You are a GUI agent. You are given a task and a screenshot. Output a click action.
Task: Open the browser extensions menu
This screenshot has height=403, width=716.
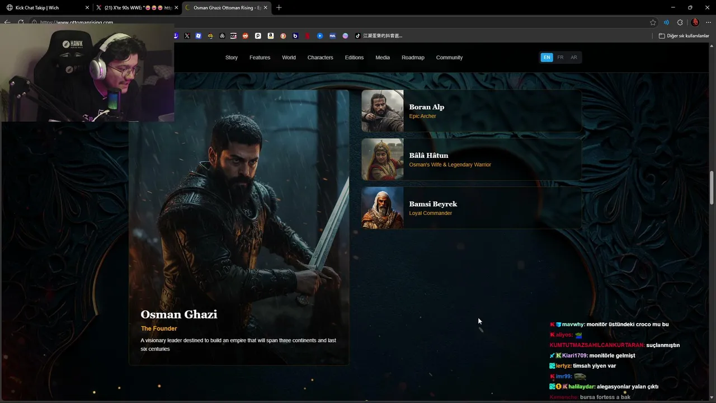pyautogui.click(x=680, y=22)
